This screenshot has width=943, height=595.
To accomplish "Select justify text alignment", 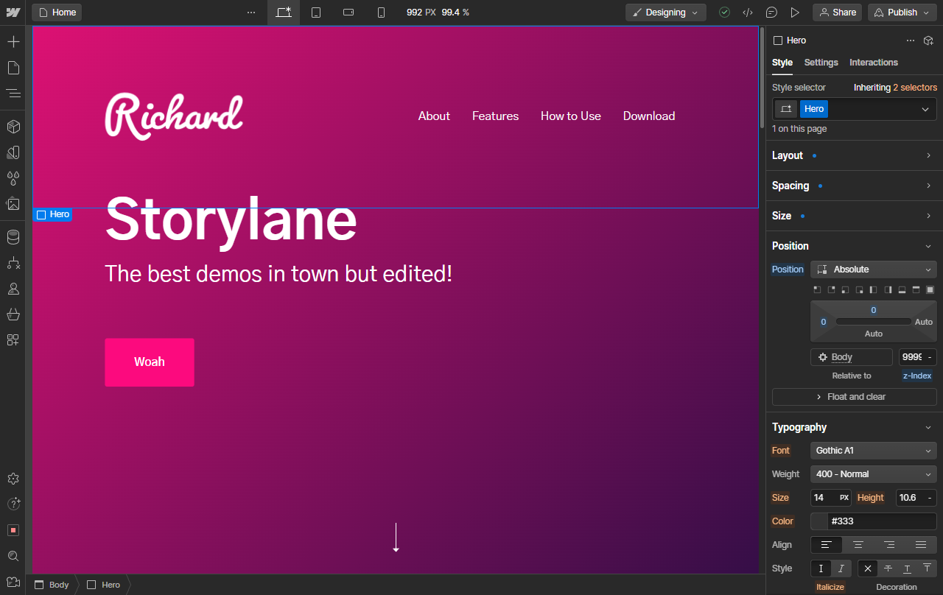I will (x=921, y=545).
